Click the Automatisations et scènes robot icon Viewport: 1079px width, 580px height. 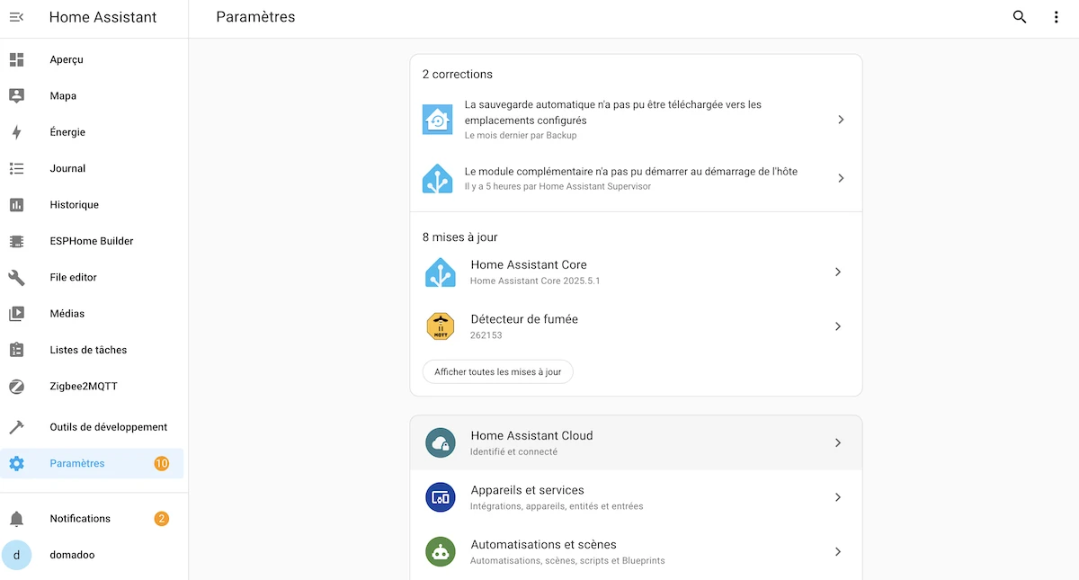pyautogui.click(x=441, y=552)
